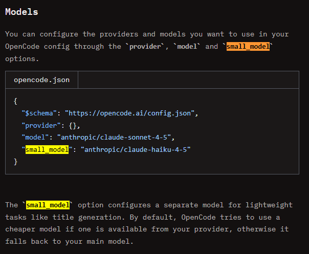Click the anthropic/claude-haiku-4-5 value

[136, 150]
